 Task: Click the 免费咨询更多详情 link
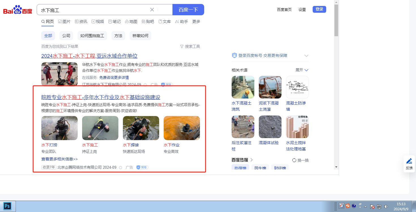(x=114, y=78)
